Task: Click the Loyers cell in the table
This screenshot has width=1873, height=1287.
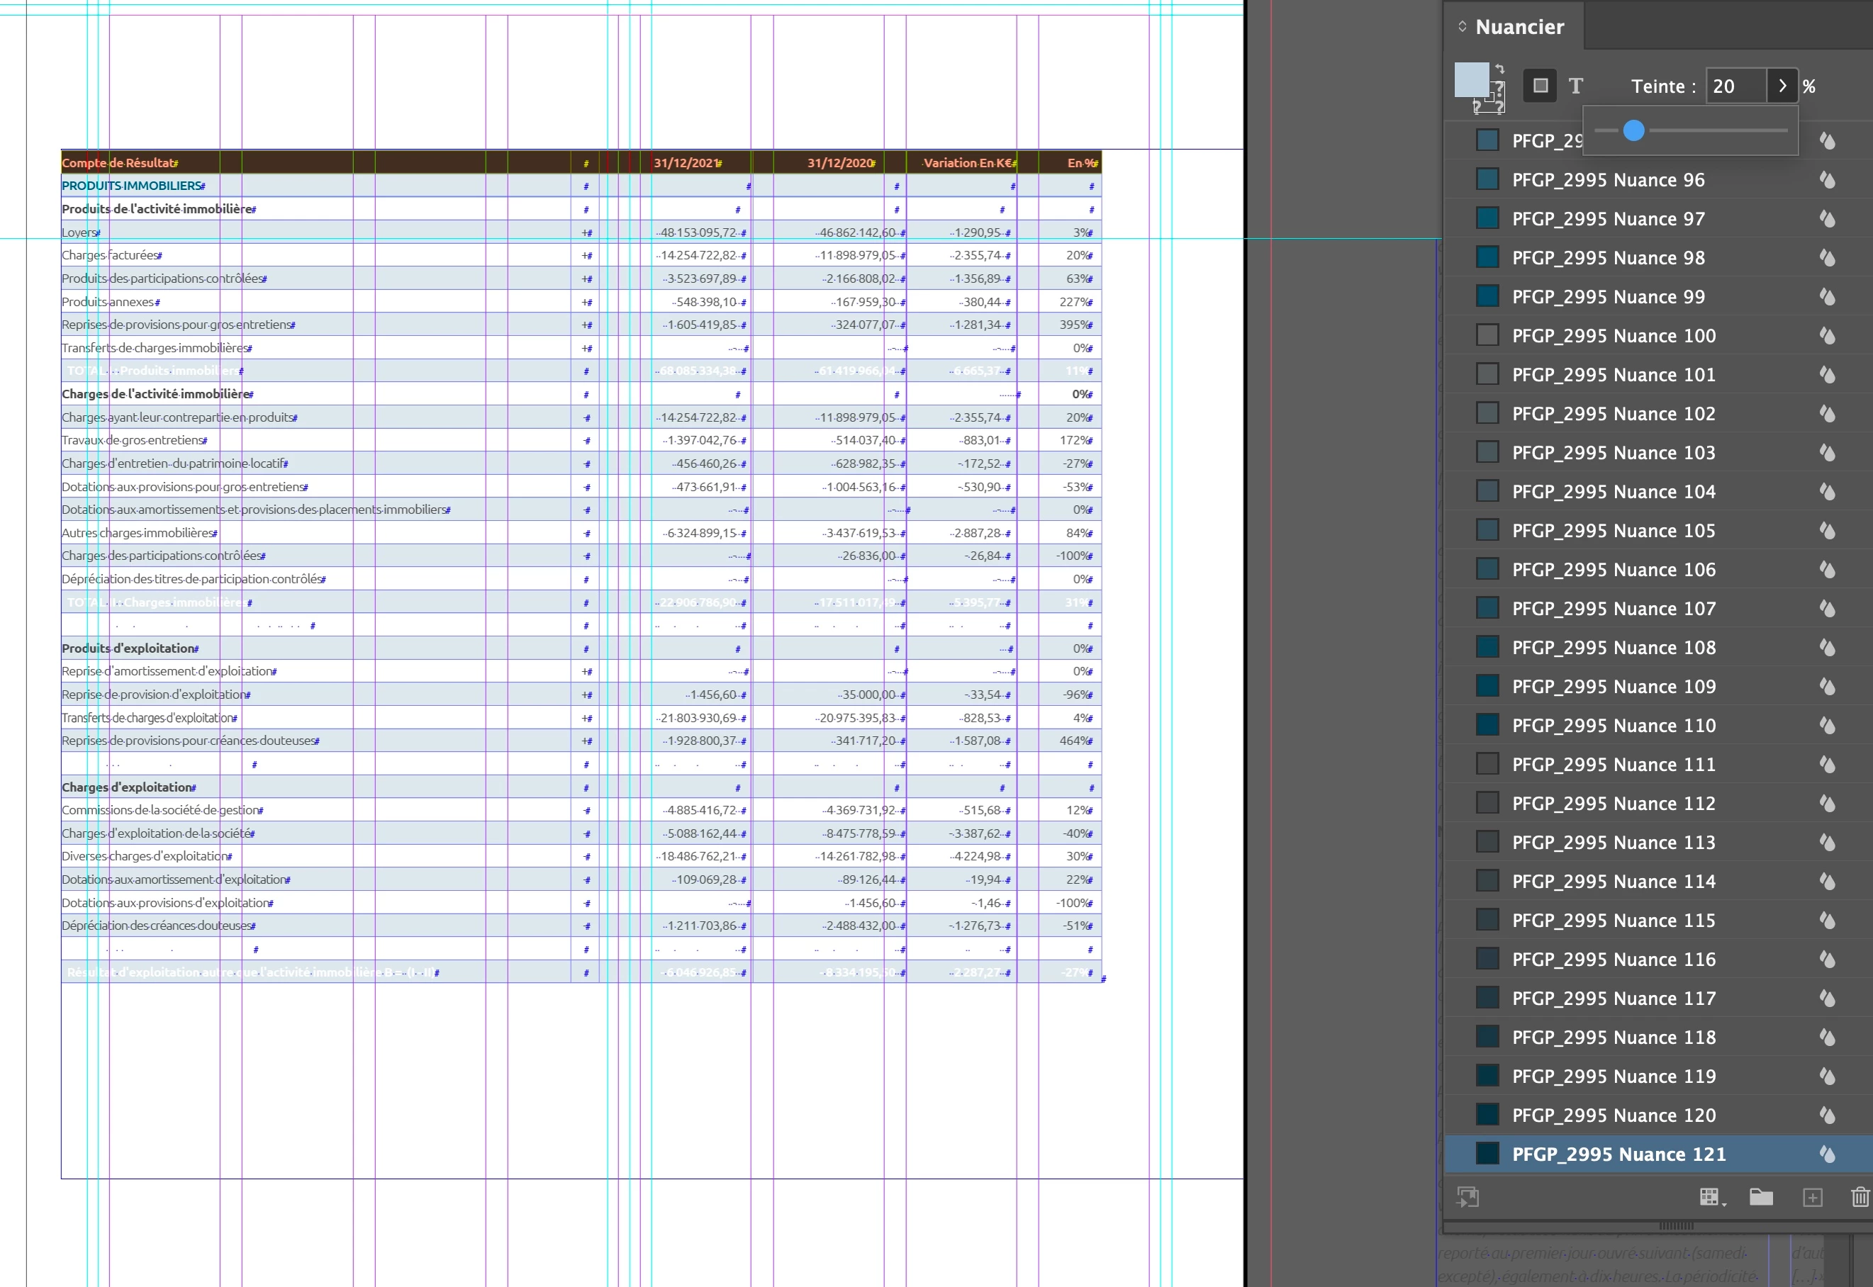Action: pyautogui.click(x=80, y=232)
